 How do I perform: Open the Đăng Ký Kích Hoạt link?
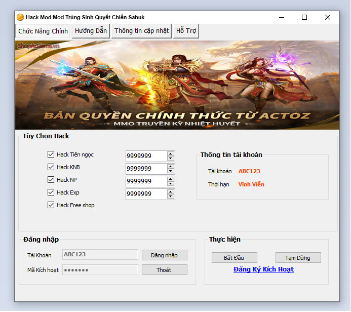(x=263, y=269)
